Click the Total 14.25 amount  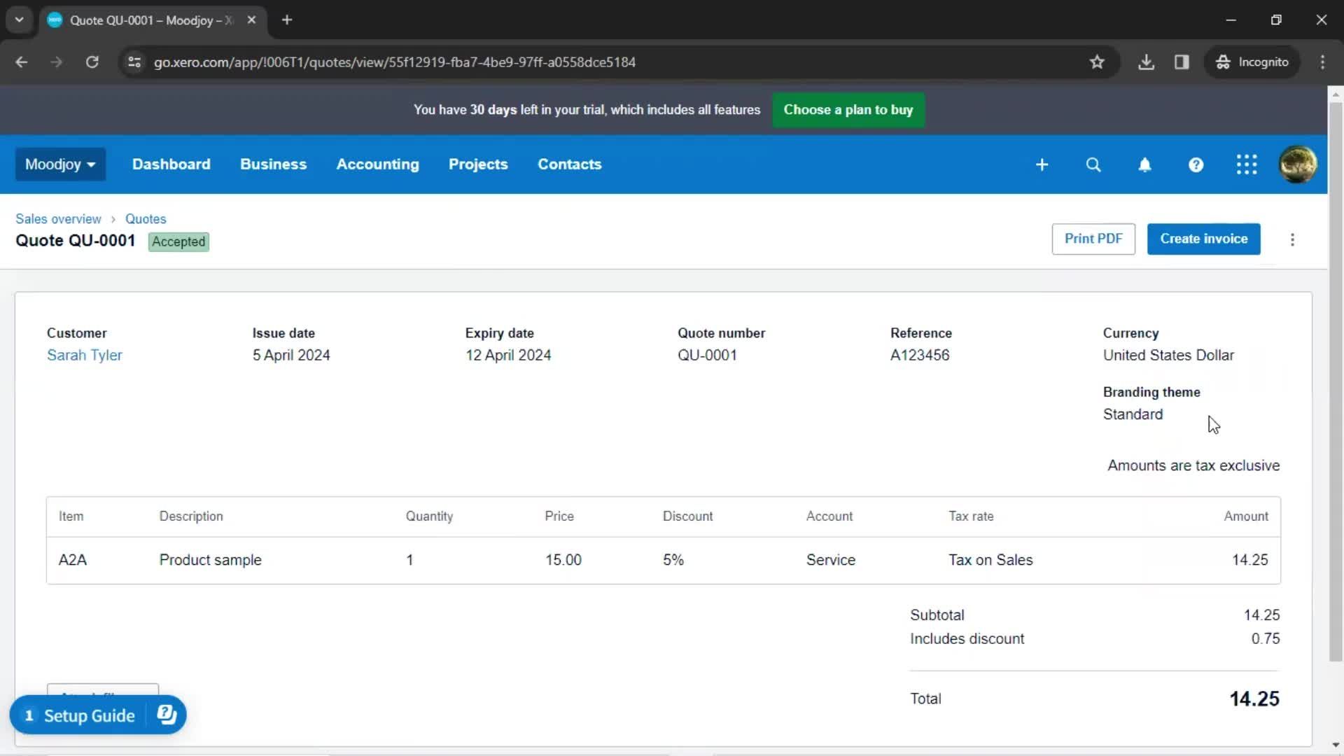coord(1254,699)
